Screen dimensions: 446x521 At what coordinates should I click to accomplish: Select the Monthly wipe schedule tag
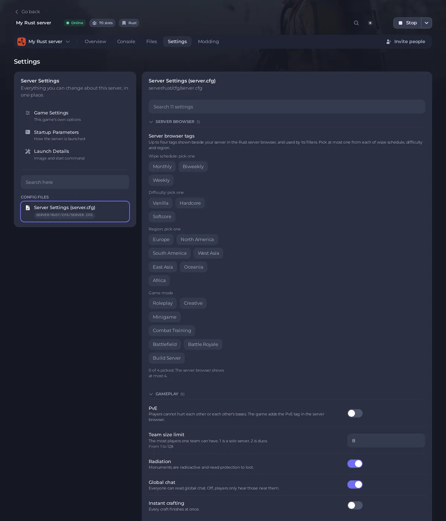coord(162,166)
